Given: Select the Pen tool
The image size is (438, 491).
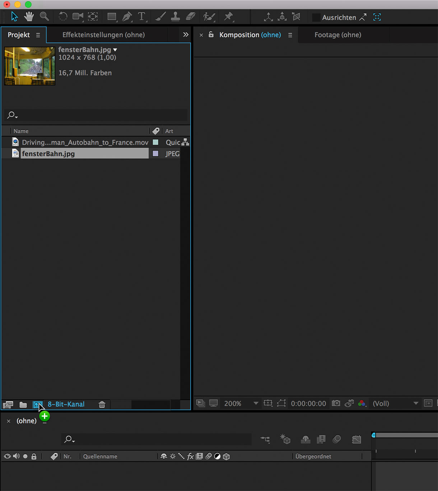Looking at the screenshot, I should [127, 17].
